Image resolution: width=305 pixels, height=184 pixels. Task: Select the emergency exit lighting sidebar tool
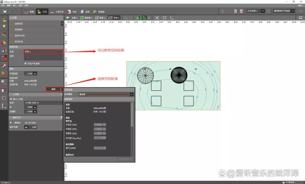4,90
